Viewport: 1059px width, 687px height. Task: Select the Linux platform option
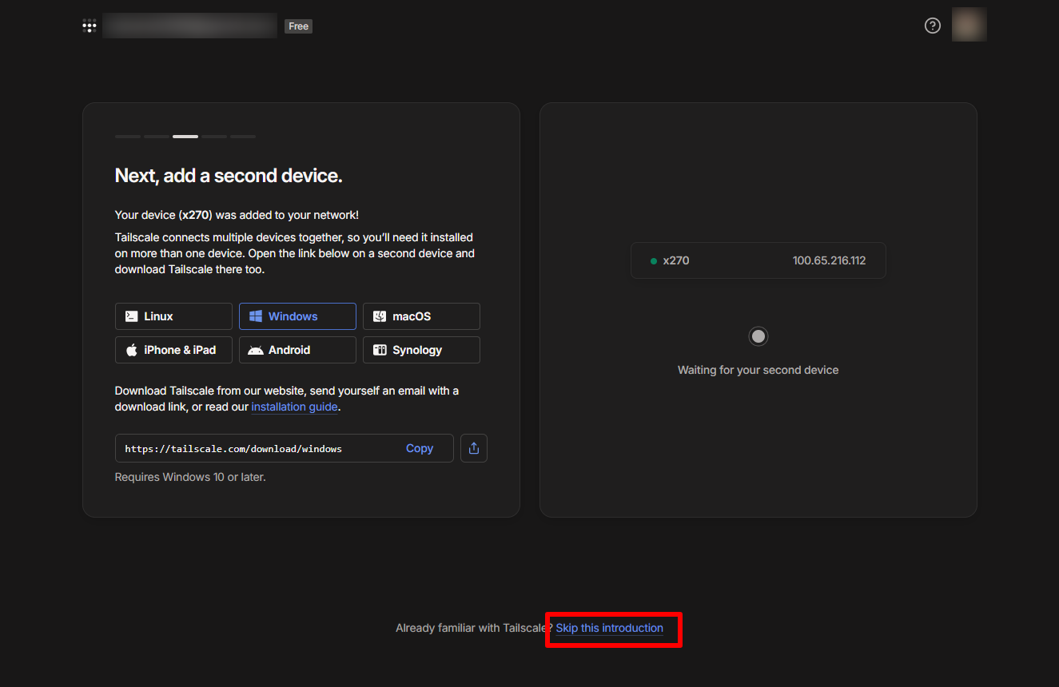pyautogui.click(x=173, y=316)
